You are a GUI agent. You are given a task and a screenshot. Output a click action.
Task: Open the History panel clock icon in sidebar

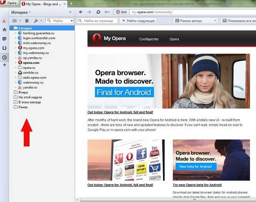[x=4, y=57]
